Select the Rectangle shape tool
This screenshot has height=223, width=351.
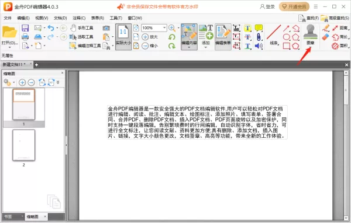286,46
